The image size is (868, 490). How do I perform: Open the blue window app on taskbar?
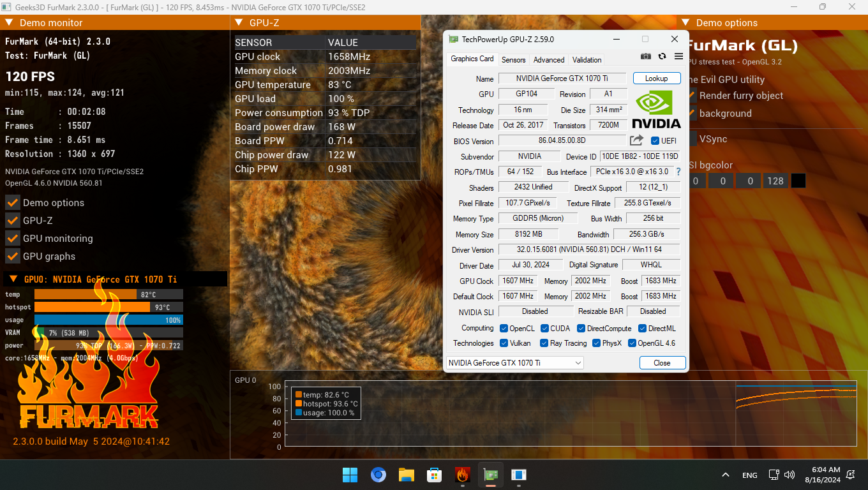pos(519,475)
